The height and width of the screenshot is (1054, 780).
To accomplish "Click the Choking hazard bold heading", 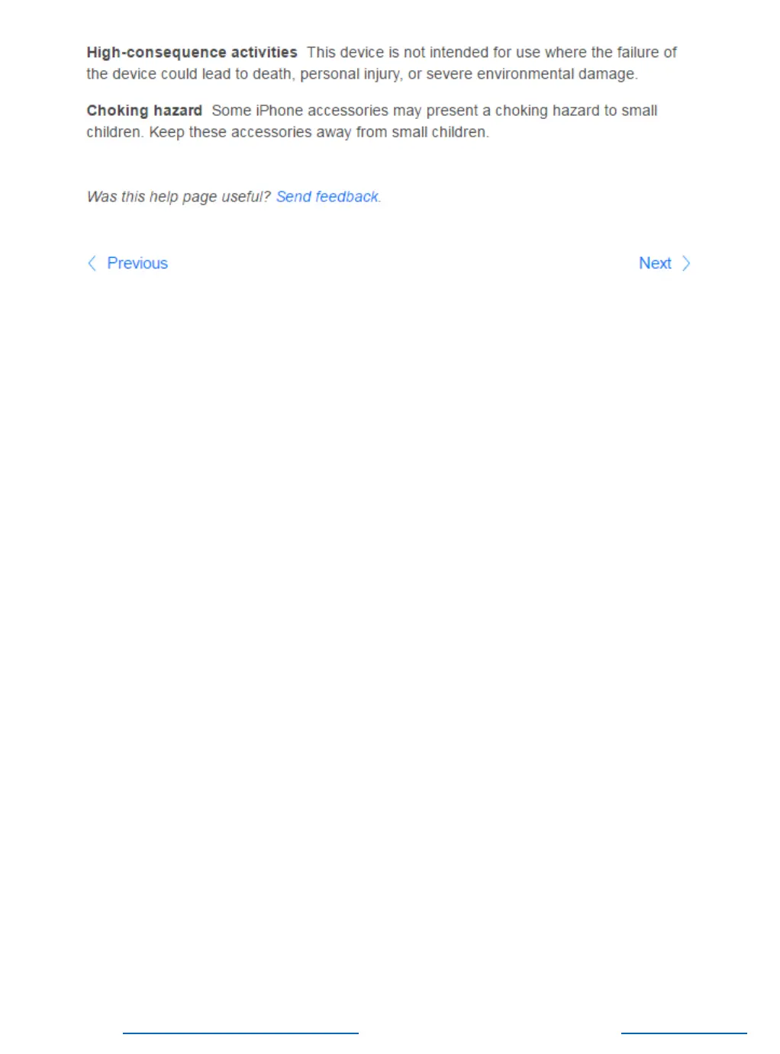I will coord(144,111).
